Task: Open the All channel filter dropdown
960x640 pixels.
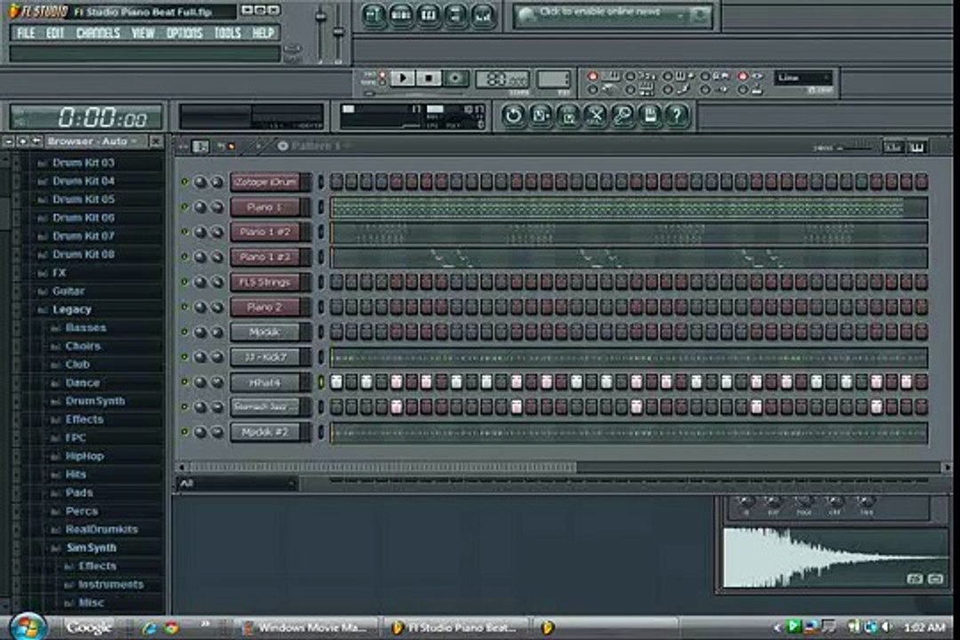Action: coord(237,484)
